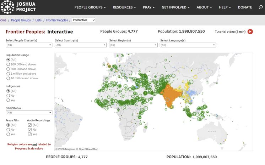Open the Resources navigation menu
The width and height of the screenshot is (265, 165).
pos(124,7)
